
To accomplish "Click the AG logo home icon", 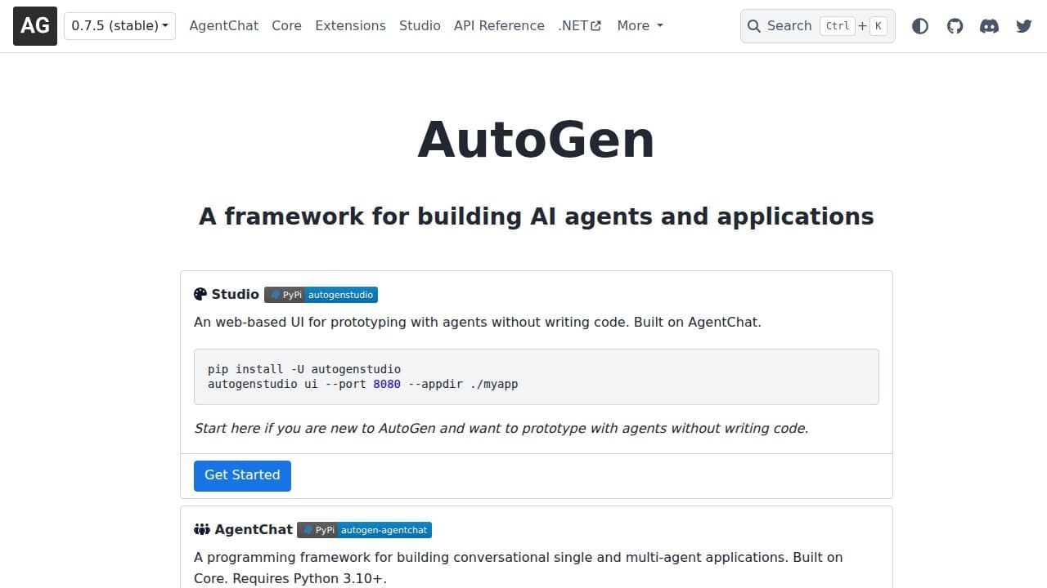I will (35, 25).
